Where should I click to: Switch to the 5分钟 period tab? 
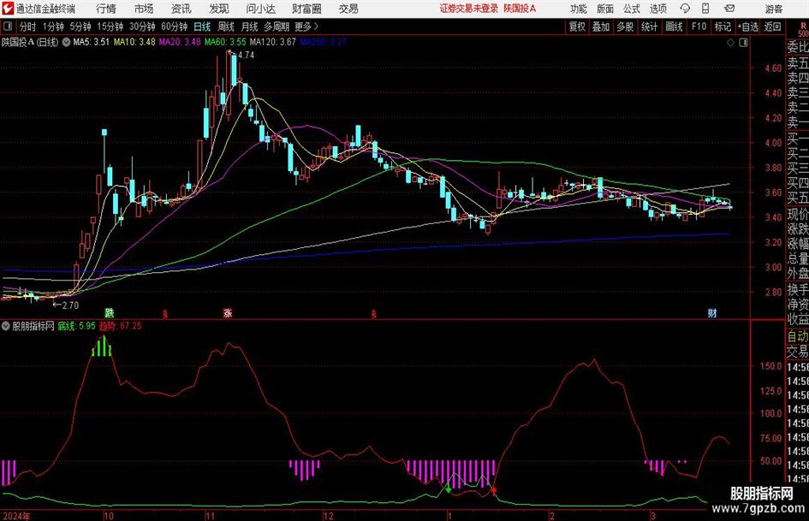(80, 27)
